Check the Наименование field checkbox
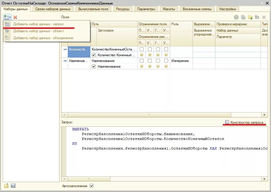This screenshot has width=271, height=192. click(x=94, y=67)
